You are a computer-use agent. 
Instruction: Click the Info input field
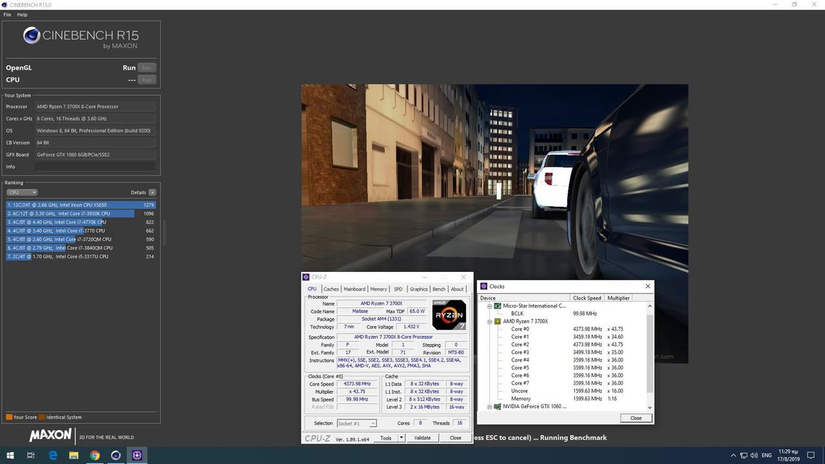tap(95, 166)
